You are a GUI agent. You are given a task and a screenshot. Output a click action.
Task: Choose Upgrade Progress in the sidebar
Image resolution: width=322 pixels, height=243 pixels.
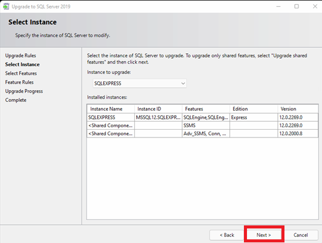tap(24, 91)
